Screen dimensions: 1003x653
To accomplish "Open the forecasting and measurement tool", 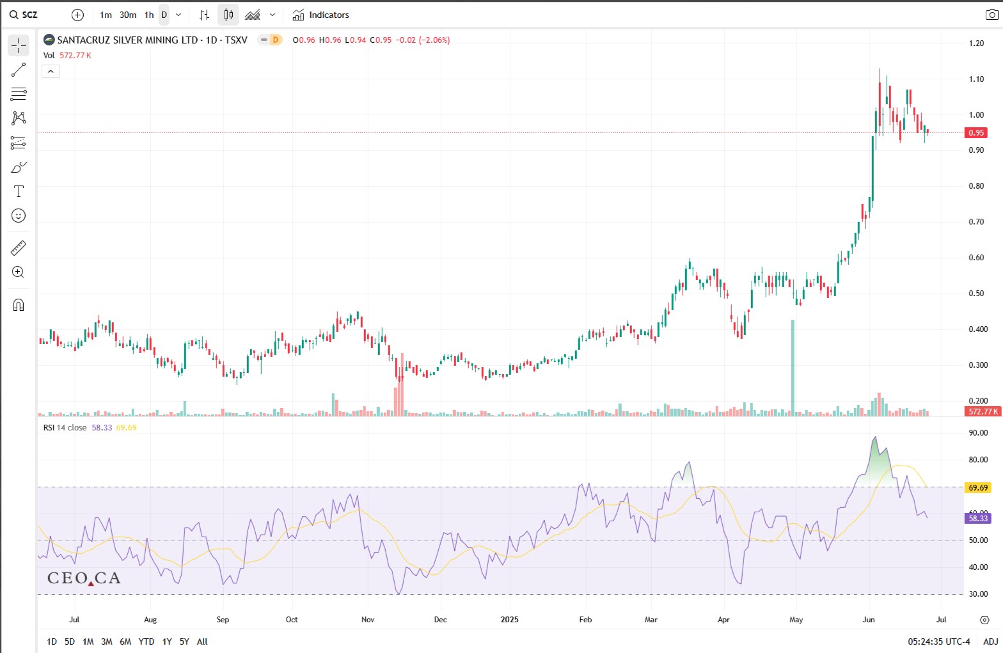I will coord(19,143).
